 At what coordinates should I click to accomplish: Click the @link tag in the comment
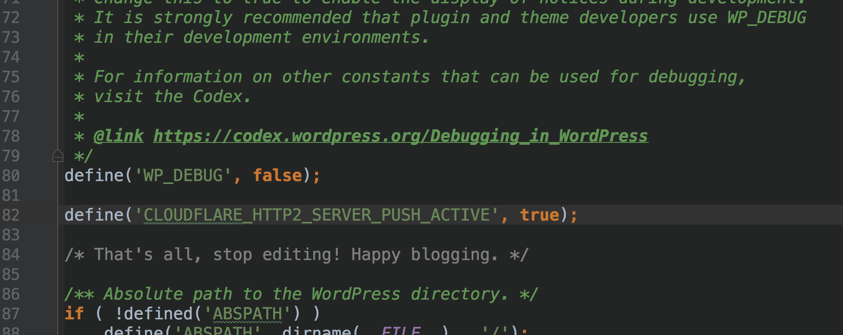[118, 136]
